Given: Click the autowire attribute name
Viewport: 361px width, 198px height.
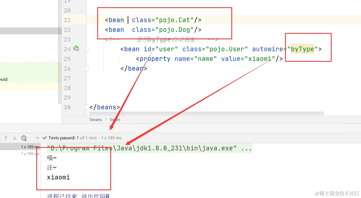Looking at the screenshot, I should 268,49.
